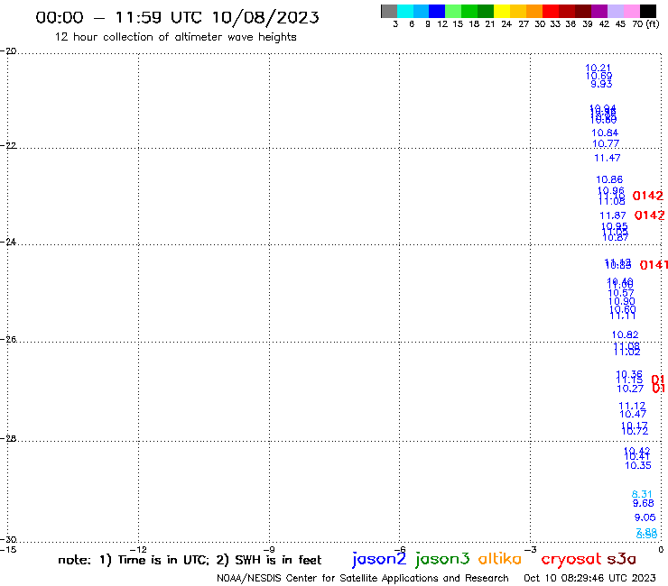This screenshot has height=586, width=668.
Task: Click the red 0141 time label
Action: pos(654,265)
